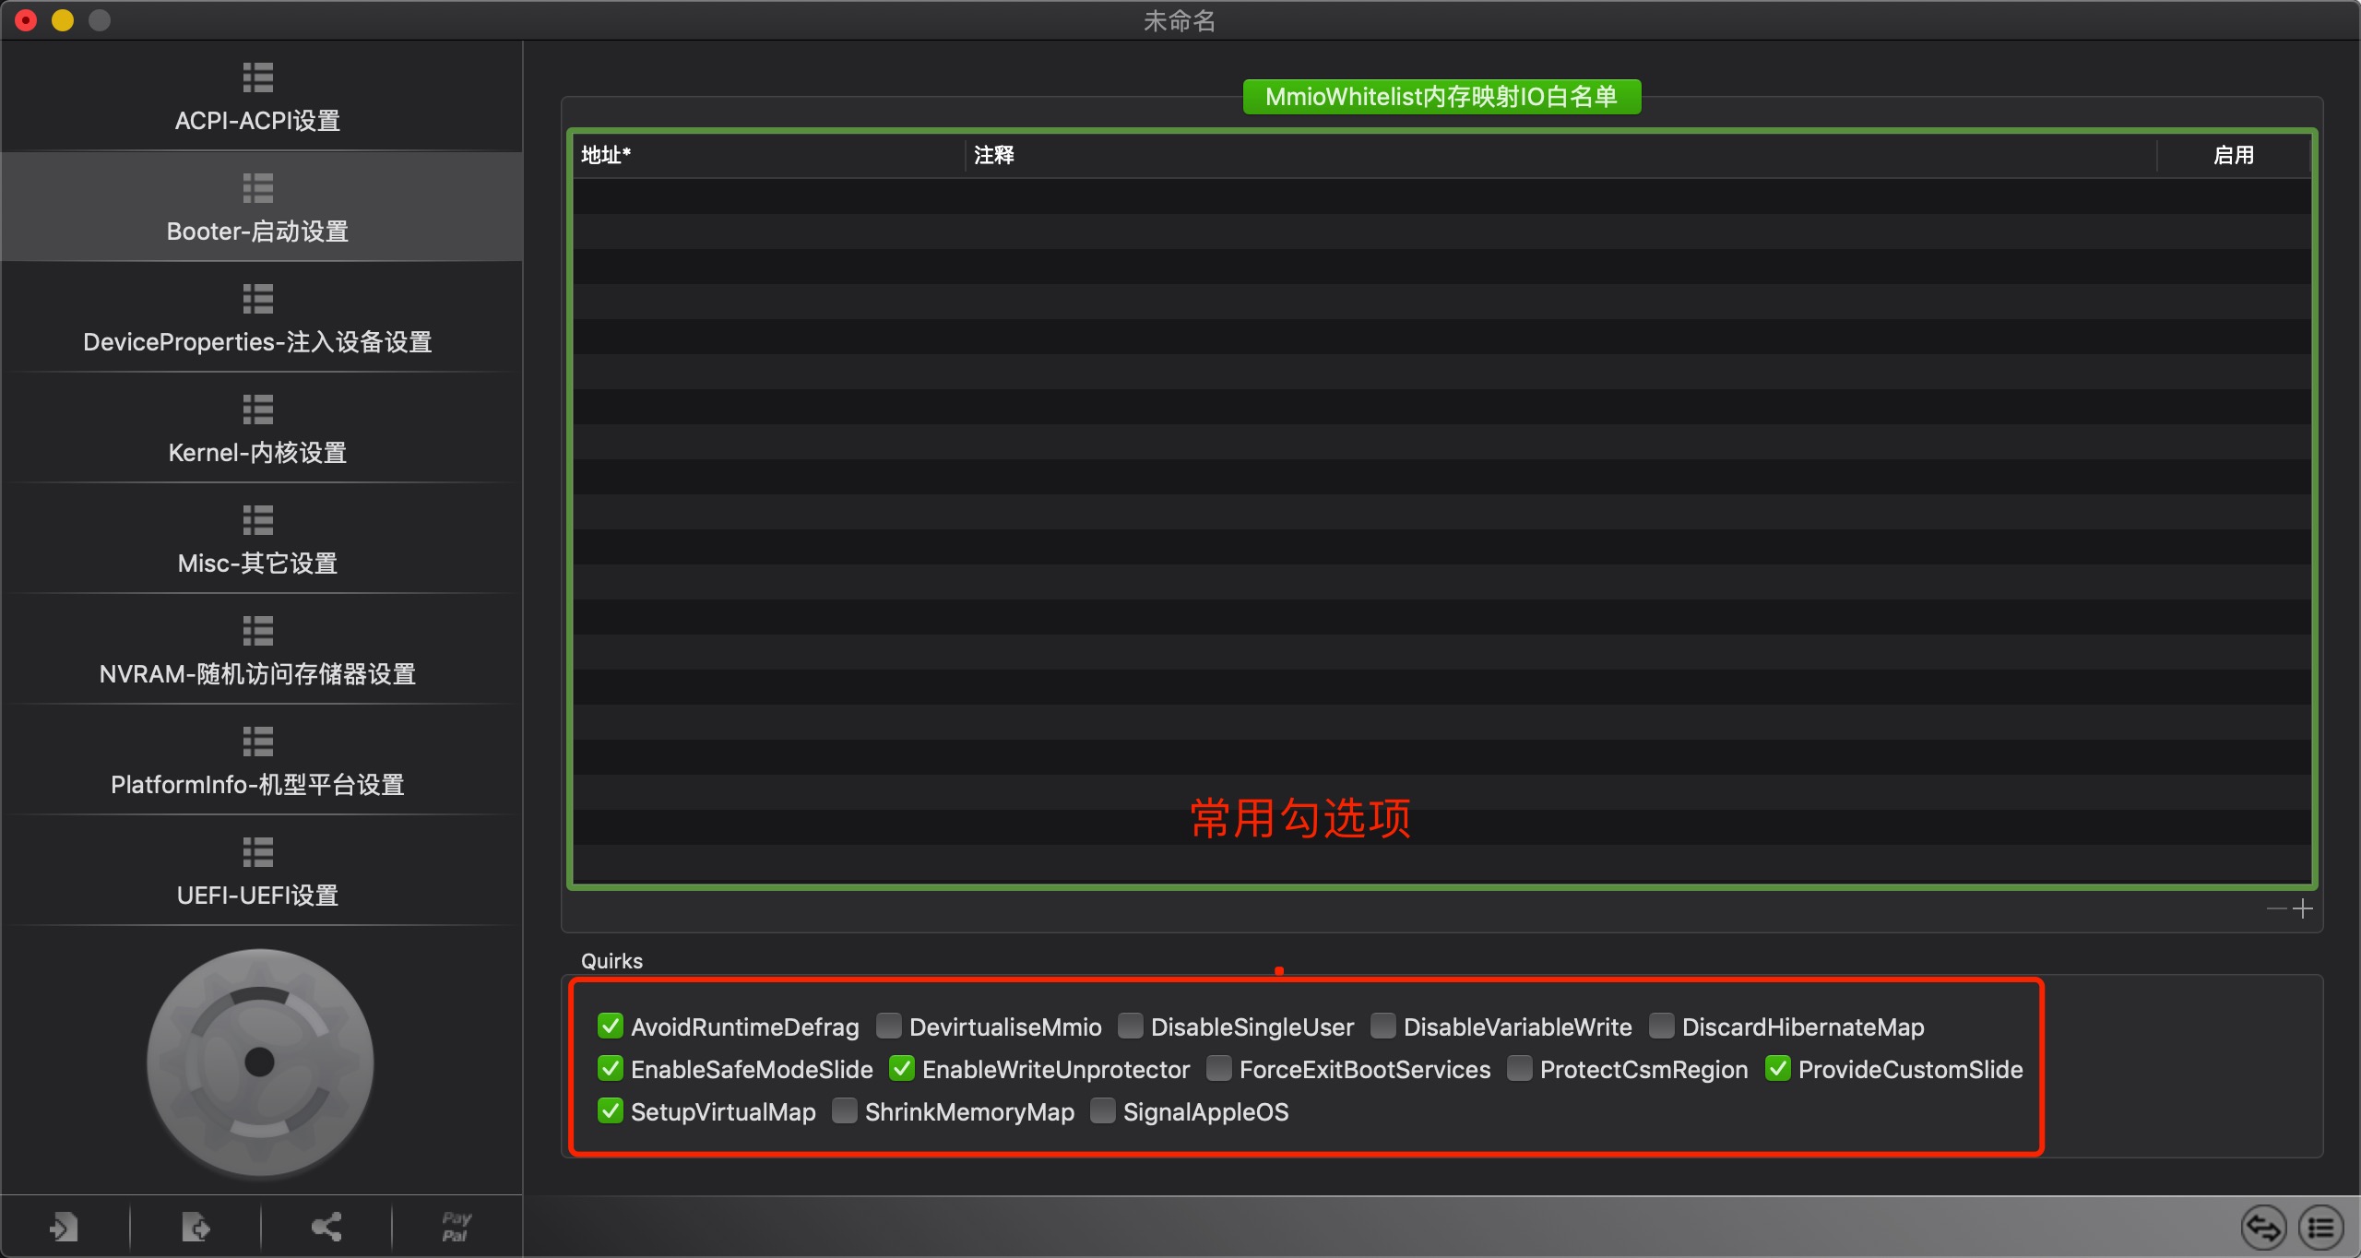Toggle EnableWriteUnprotector checkbox
2361x1258 pixels.
click(x=902, y=1068)
